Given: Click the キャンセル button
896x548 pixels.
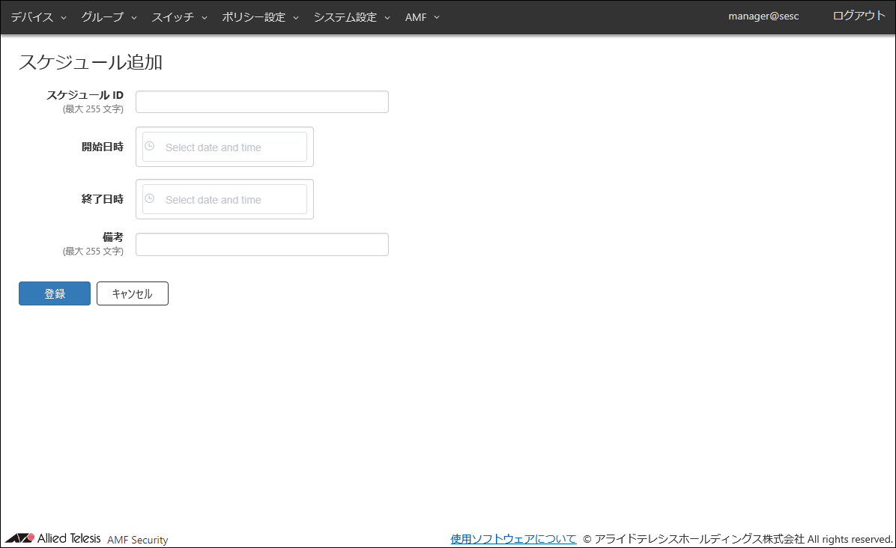Looking at the screenshot, I should point(133,293).
